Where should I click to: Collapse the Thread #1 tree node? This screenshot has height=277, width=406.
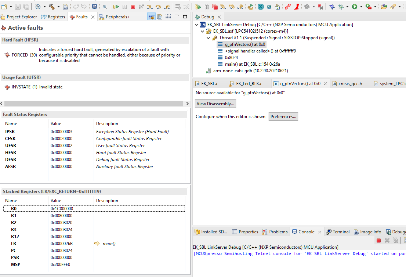pyautogui.click(x=208, y=37)
